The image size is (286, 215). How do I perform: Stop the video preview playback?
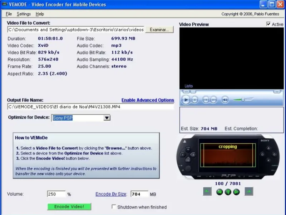pyautogui.click(x=195, y=100)
